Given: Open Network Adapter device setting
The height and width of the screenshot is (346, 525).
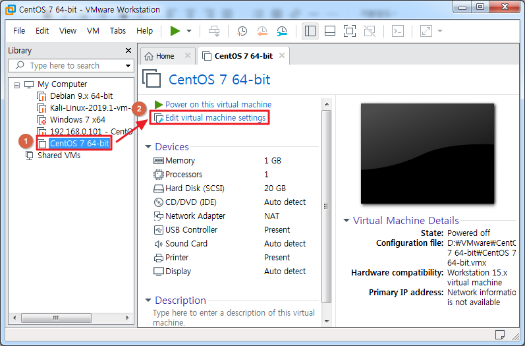Looking at the screenshot, I should pyautogui.click(x=195, y=216).
